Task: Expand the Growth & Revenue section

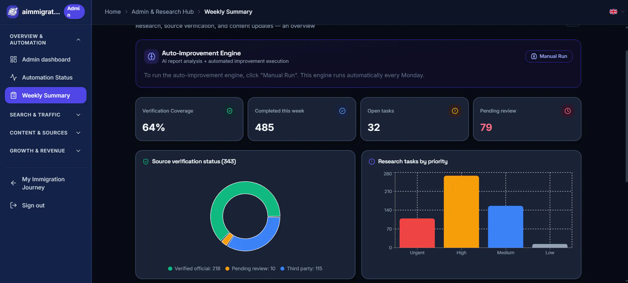Action: (x=78, y=151)
